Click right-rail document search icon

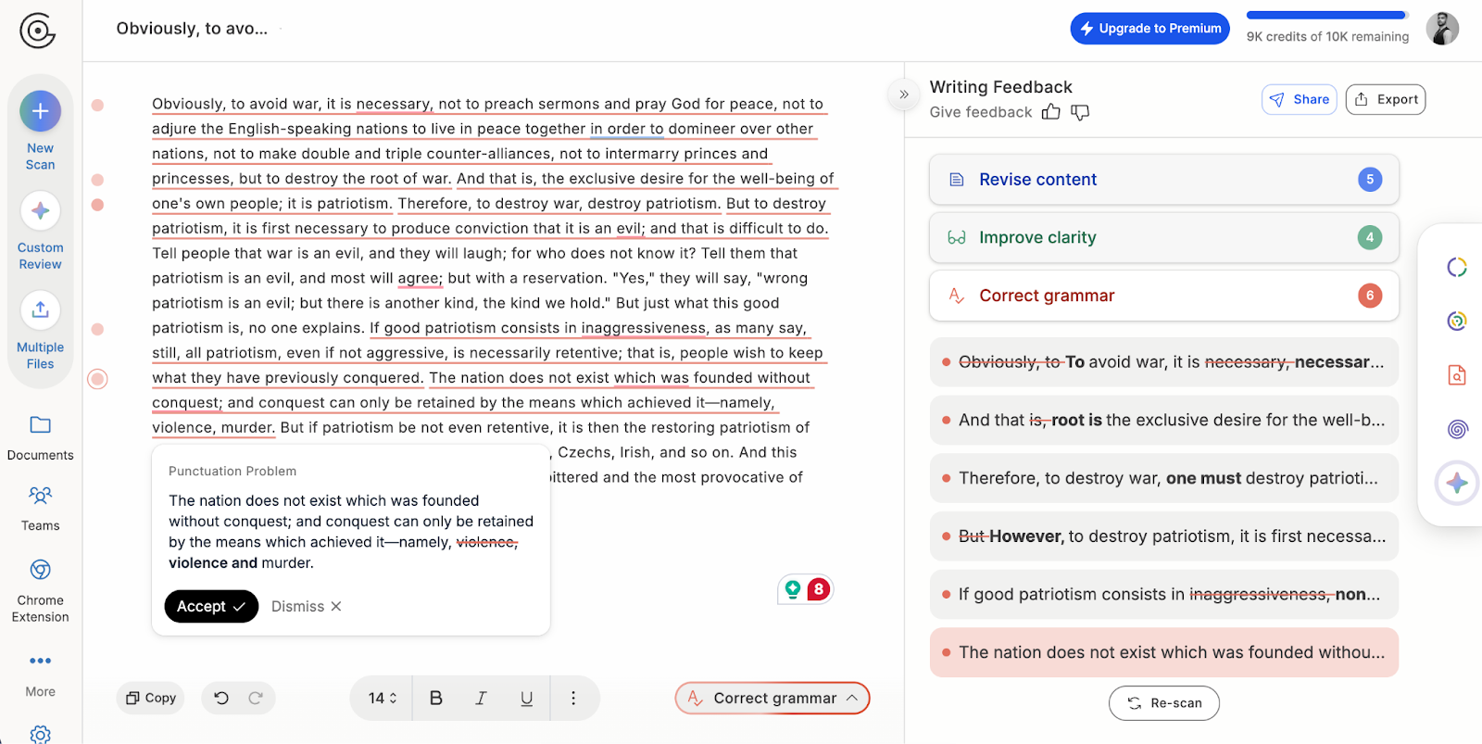(1457, 375)
